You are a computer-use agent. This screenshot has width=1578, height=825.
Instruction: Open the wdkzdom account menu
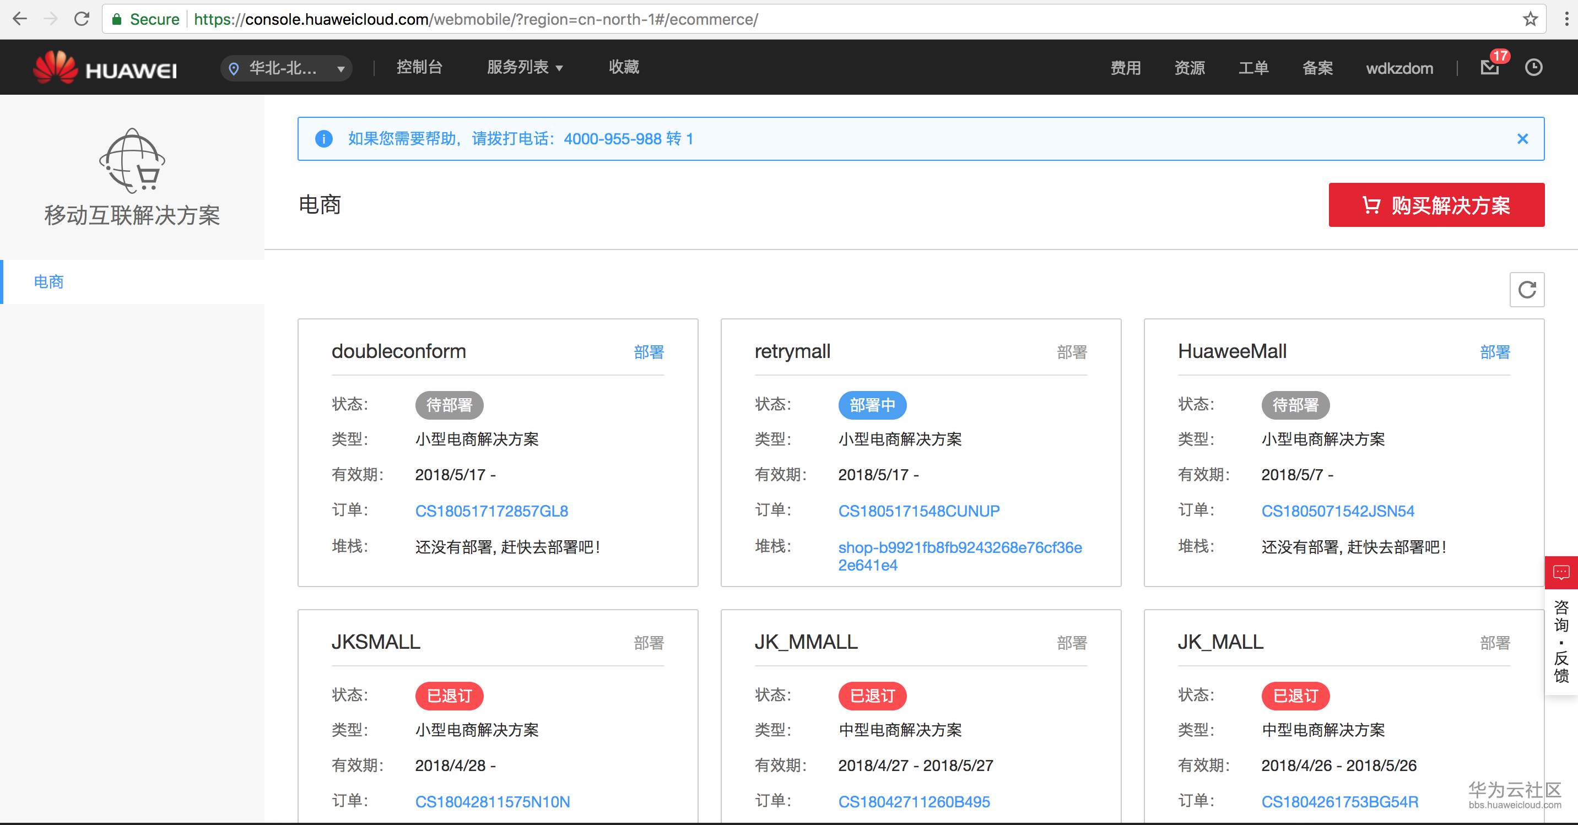(1399, 68)
